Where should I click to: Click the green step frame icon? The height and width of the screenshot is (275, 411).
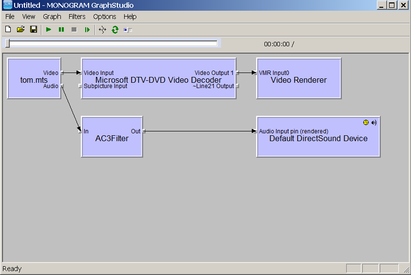pyautogui.click(x=87, y=30)
